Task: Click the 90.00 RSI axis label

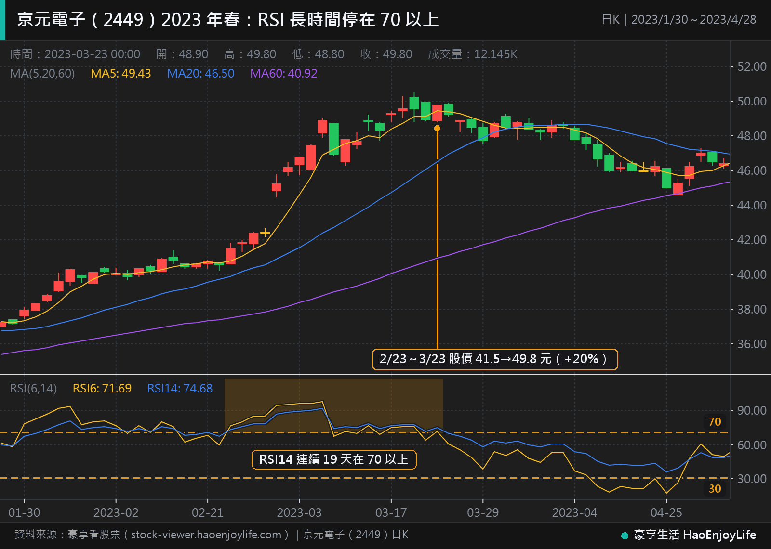Action: coord(752,410)
